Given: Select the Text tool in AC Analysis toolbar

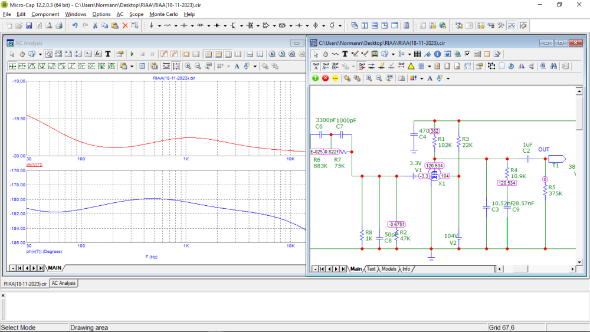Looking at the screenshot, I should click(108, 54).
